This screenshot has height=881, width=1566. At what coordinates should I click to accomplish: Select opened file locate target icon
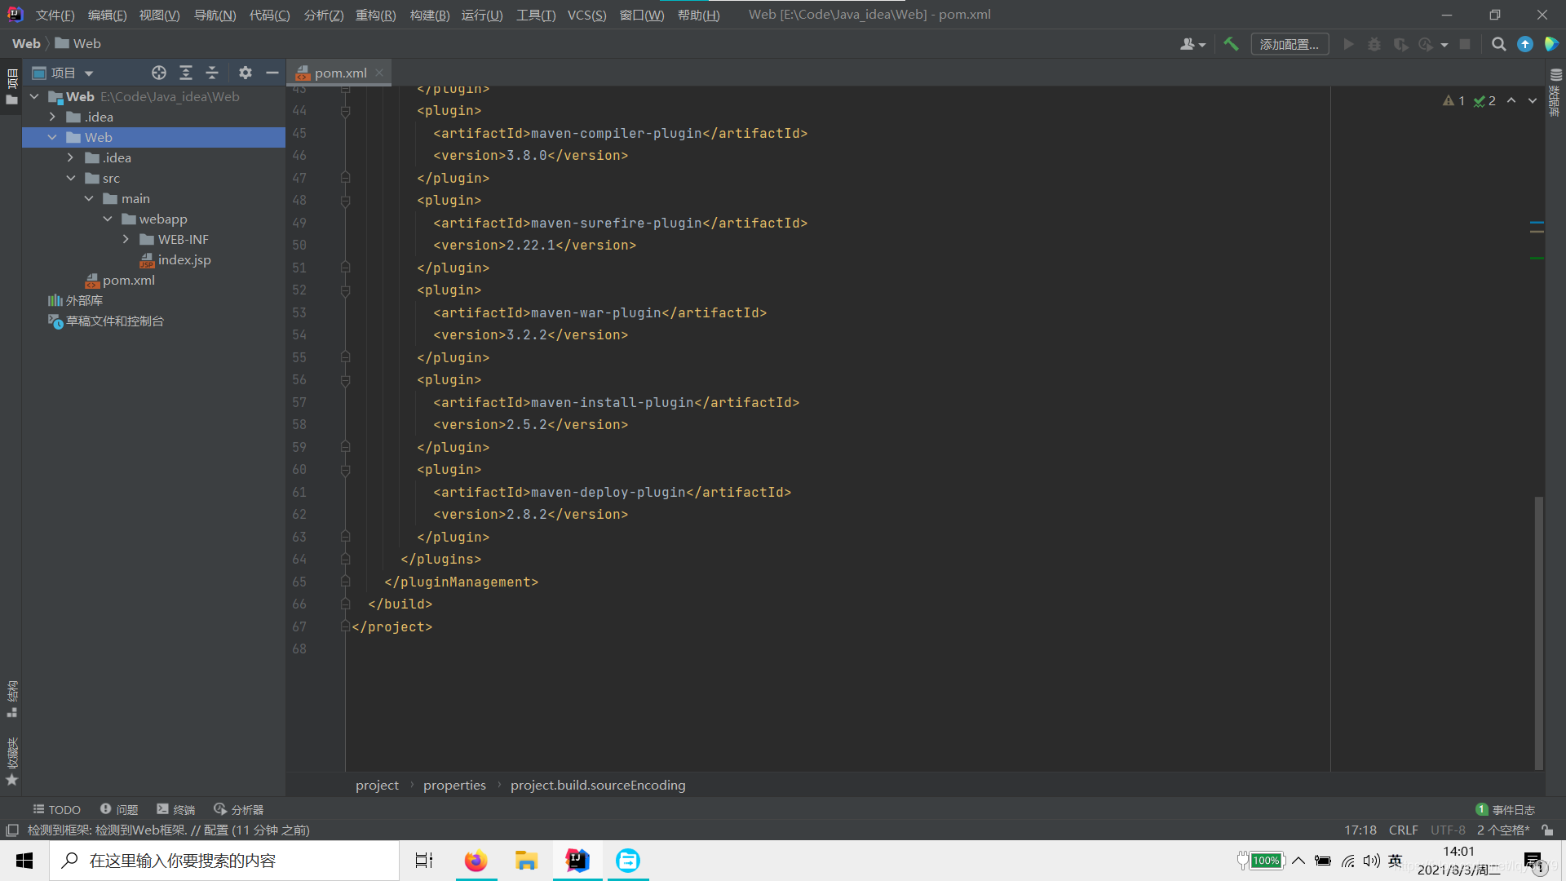(x=159, y=73)
